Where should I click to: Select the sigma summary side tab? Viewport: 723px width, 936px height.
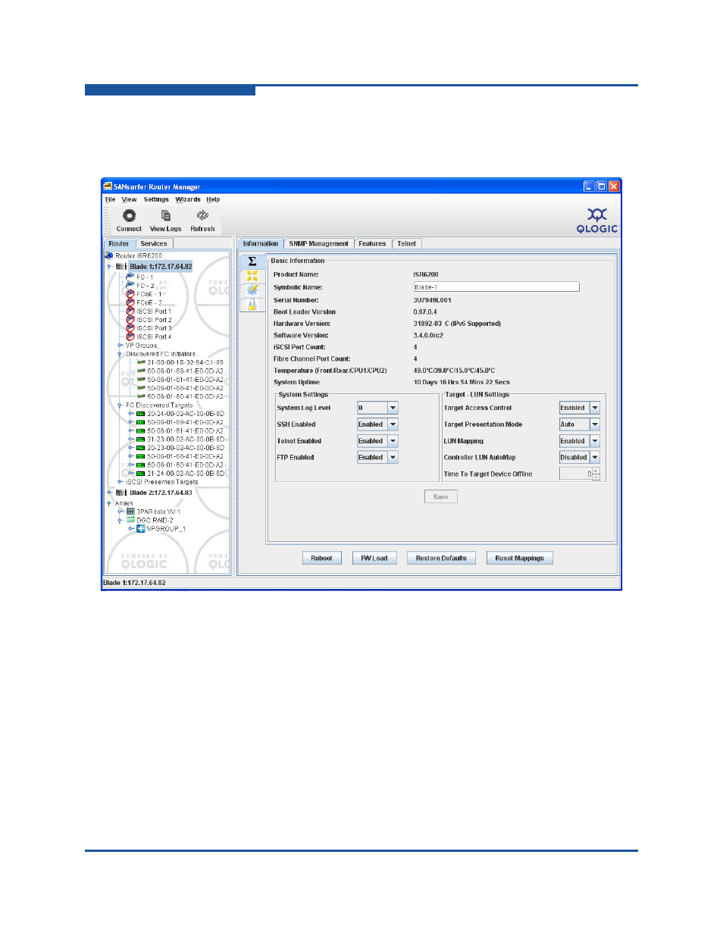coord(252,261)
